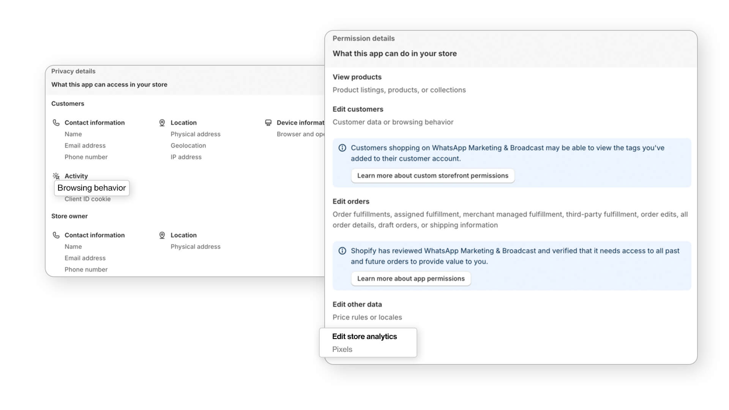The width and height of the screenshot is (729, 410).
Task: Click the View products heading
Action: pos(357,77)
